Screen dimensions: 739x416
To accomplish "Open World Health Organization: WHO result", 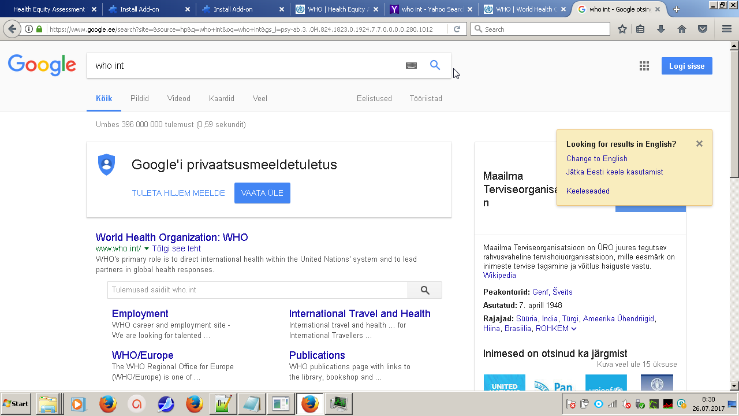I will click(x=172, y=237).
